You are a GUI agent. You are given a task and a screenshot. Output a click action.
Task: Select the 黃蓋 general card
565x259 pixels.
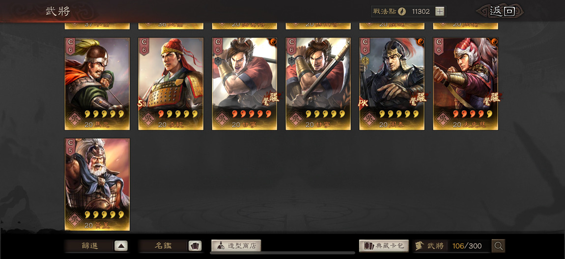97,184
